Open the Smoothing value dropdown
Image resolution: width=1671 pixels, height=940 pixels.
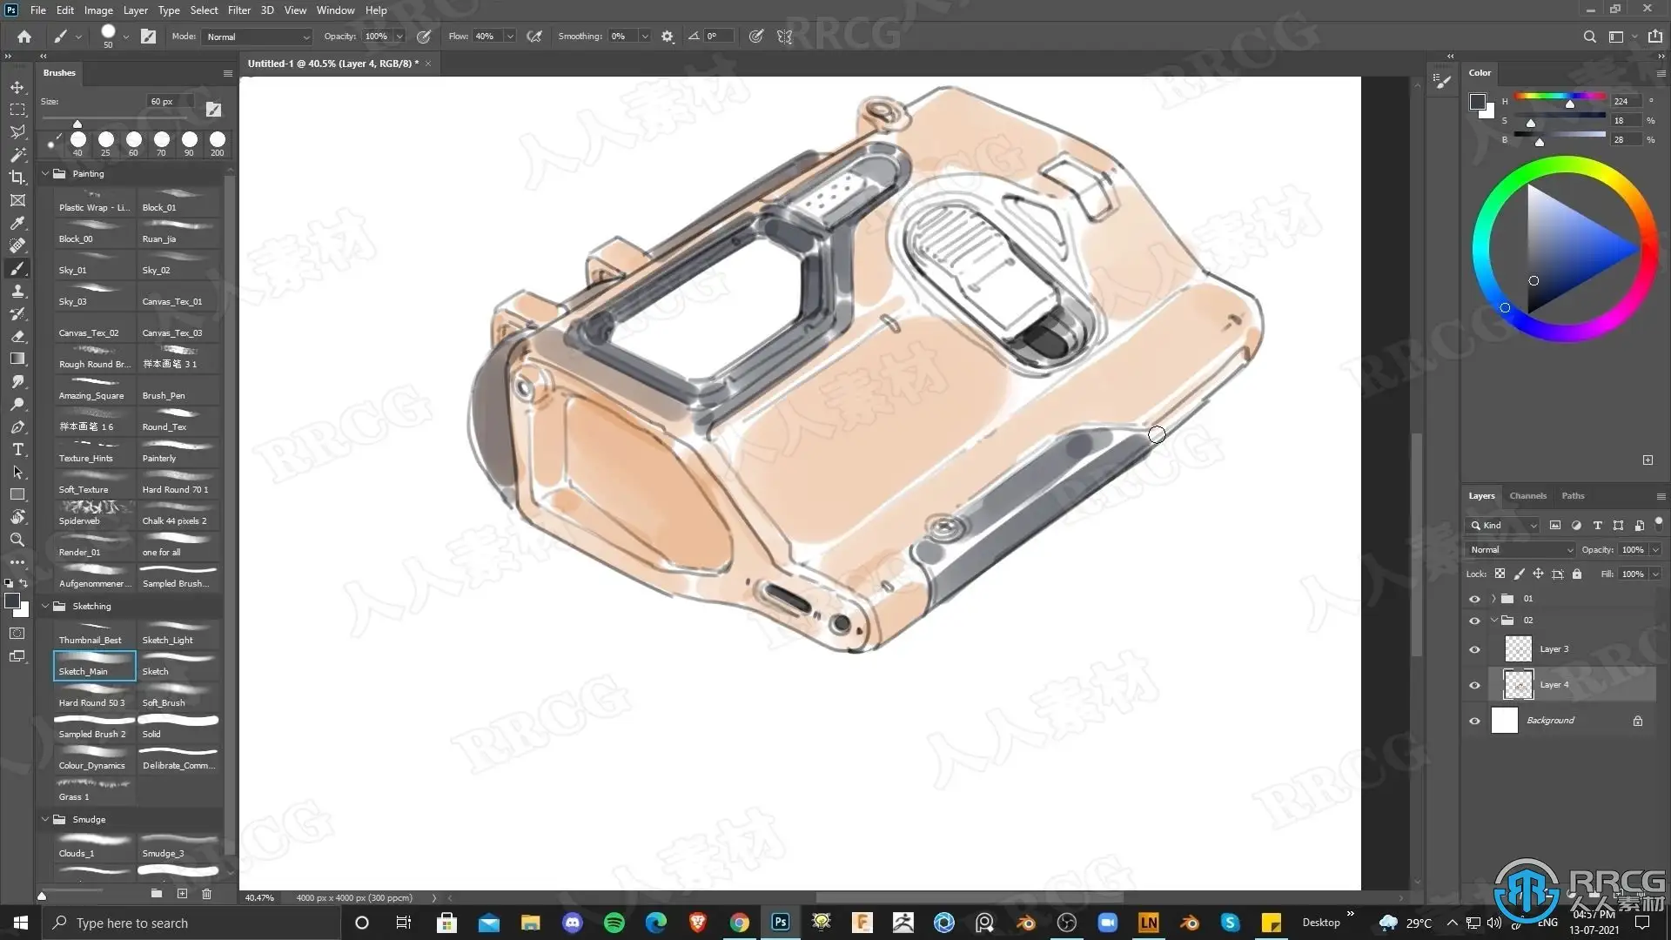(645, 37)
